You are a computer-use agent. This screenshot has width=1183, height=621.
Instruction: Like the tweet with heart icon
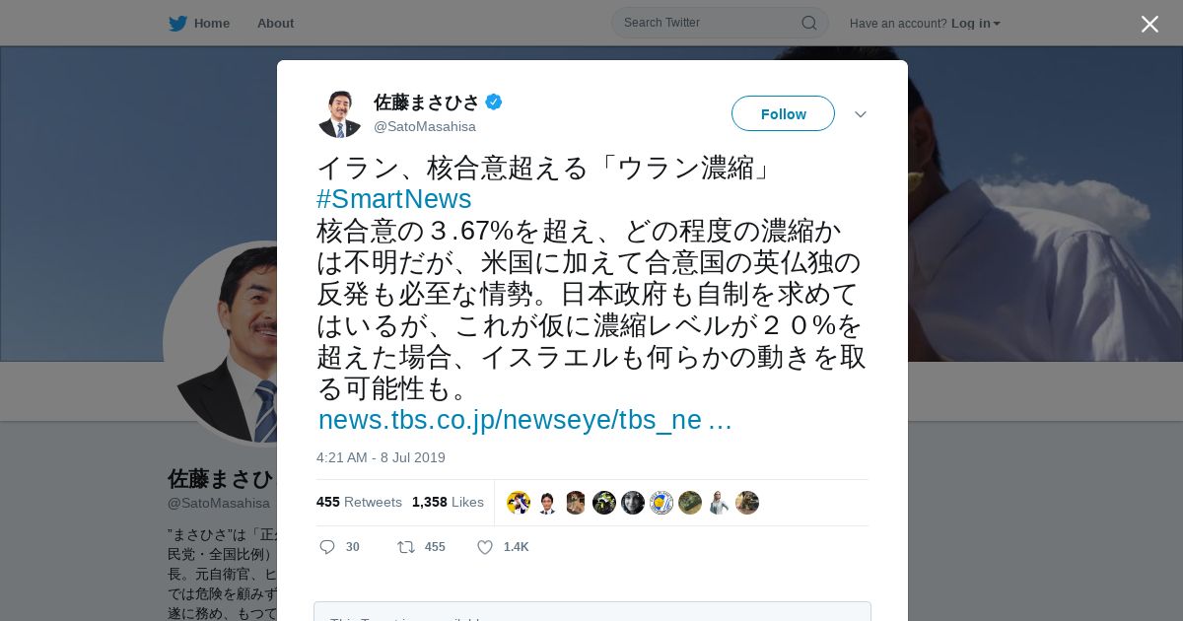[x=485, y=547]
